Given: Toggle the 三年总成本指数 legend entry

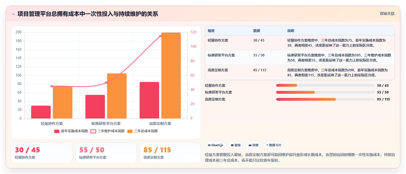Looking at the screenshot, I should click(x=143, y=131).
